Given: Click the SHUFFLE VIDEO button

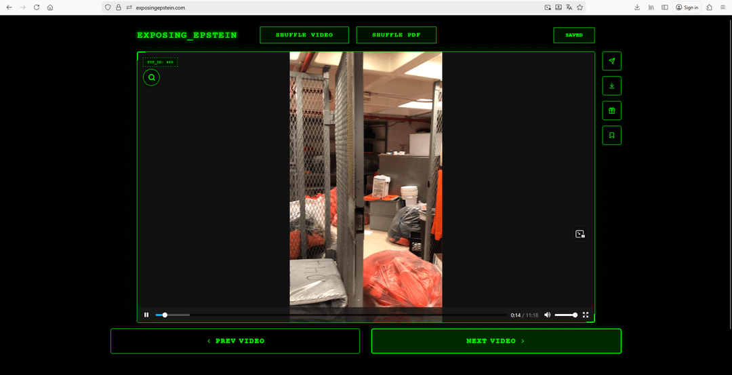Looking at the screenshot, I should coord(304,35).
